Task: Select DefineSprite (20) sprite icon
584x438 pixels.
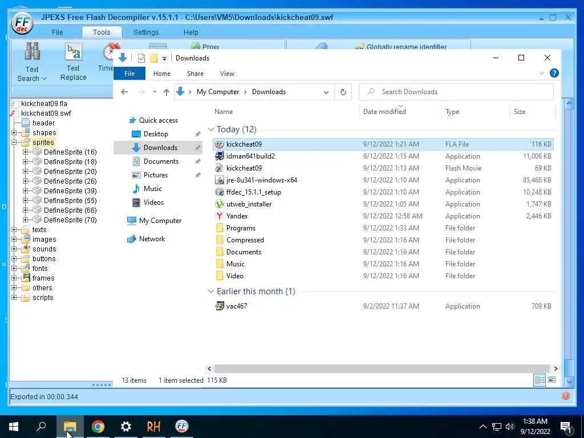Action: 37,171
